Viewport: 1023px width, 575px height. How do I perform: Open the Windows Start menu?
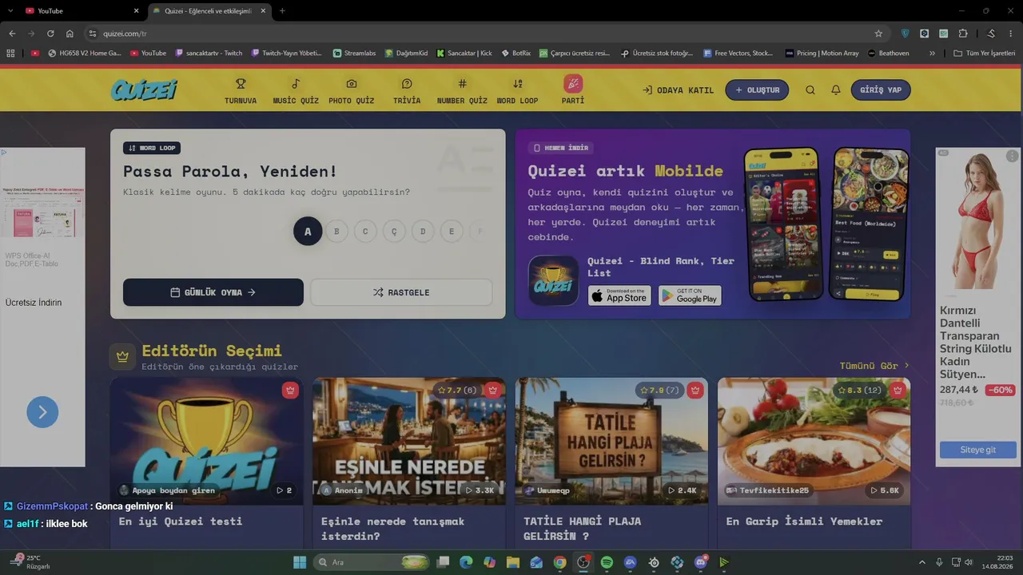coord(300,562)
